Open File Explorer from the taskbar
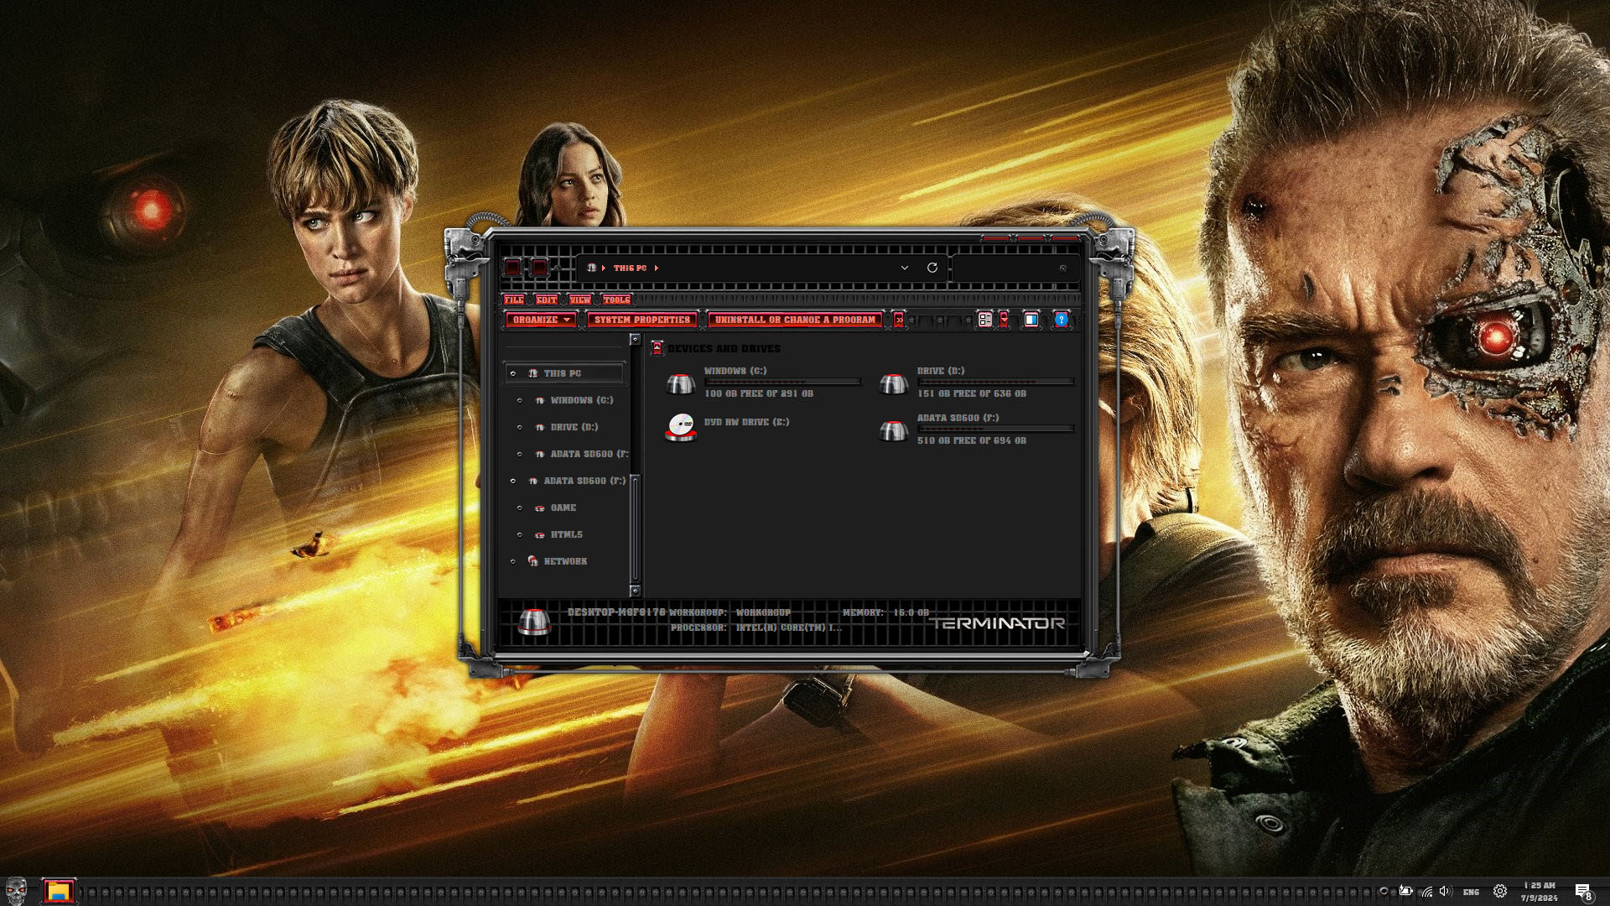This screenshot has width=1610, height=906. [x=58, y=891]
